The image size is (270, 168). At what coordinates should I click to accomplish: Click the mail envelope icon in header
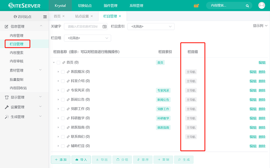pyautogui.click(x=196, y=6)
